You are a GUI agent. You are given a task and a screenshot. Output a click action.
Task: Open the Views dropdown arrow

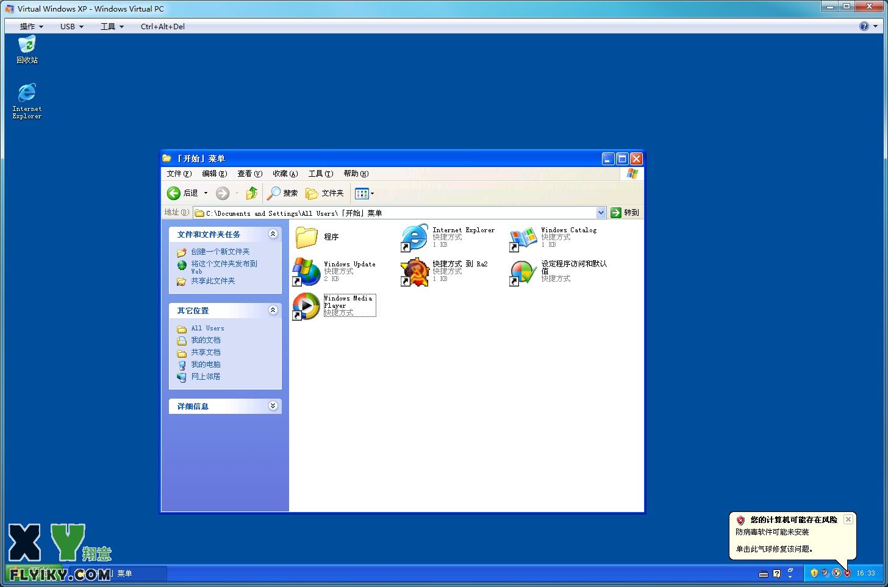tap(372, 193)
